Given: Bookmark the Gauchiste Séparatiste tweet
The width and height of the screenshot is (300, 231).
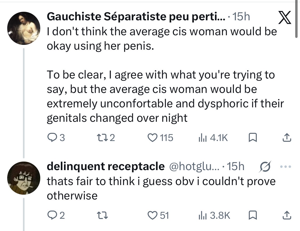Looking at the screenshot, I should (253, 138).
